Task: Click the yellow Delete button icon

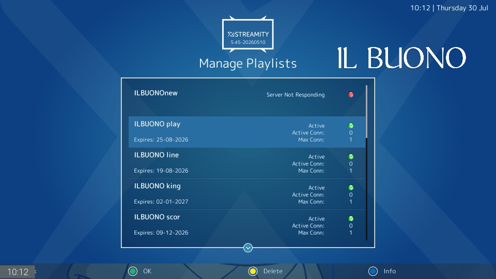Action: coord(253,271)
